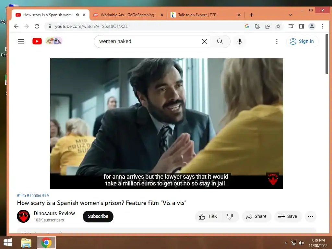Screen dimensions: 332x249
Task: Open the #Thriller hashtag link
Action: tap(34, 196)
